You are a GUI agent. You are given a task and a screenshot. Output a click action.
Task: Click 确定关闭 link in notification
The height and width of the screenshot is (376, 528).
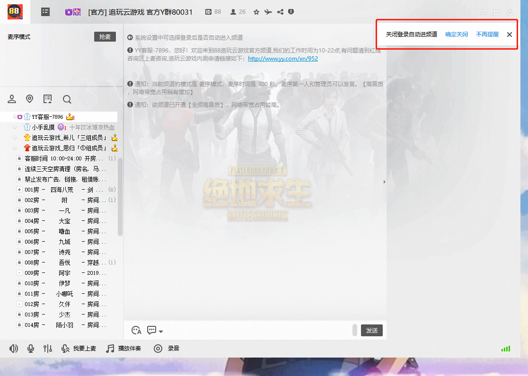coord(456,35)
